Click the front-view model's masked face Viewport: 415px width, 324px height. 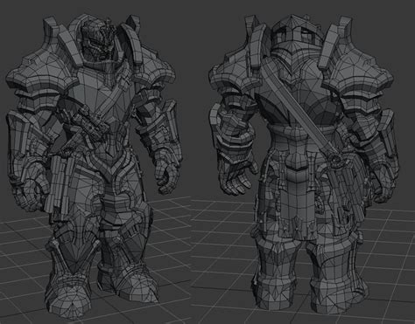[x=97, y=40]
